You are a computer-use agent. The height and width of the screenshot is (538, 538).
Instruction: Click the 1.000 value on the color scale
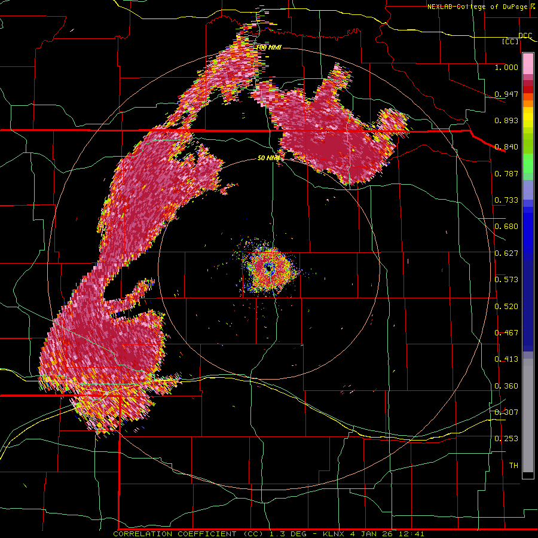pos(506,67)
